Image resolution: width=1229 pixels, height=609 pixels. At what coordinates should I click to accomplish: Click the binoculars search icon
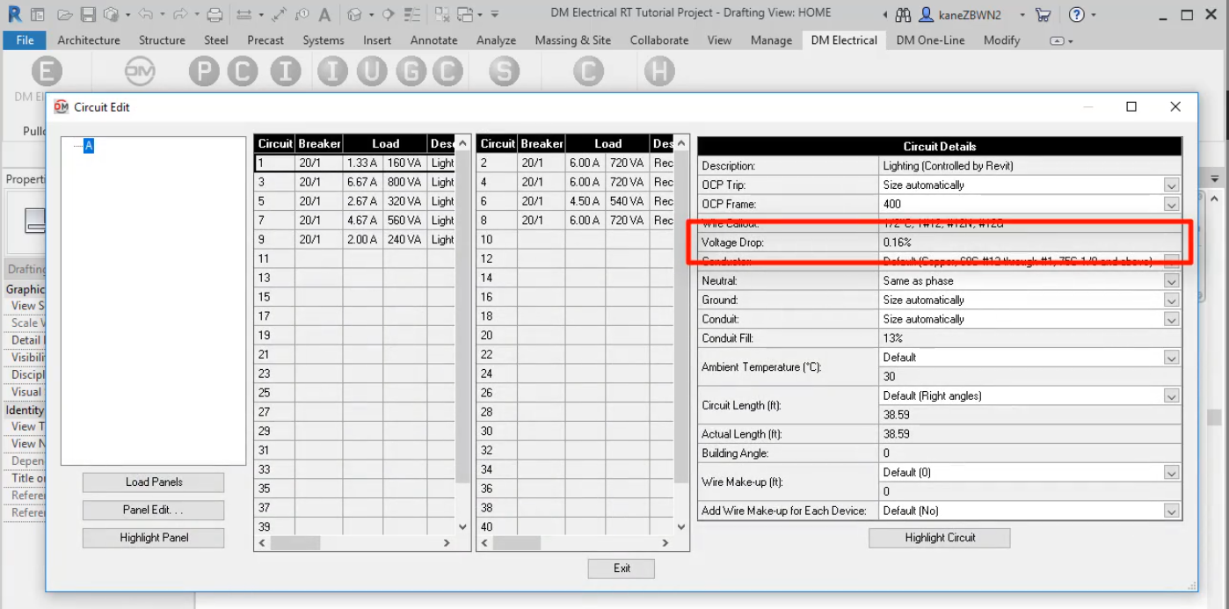(904, 15)
